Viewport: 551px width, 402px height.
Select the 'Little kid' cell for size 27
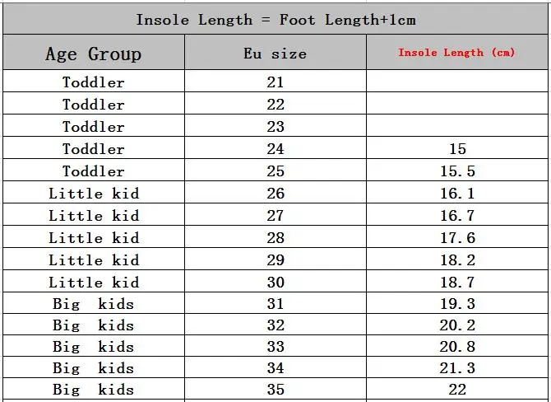click(x=94, y=216)
